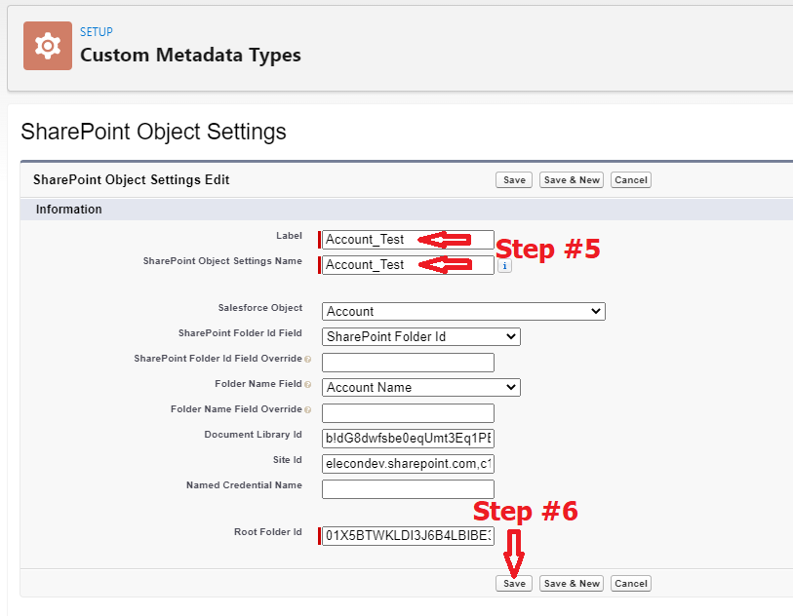This screenshot has height=616, width=793.
Task: Click Save & New at the top
Action: tap(571, 179)
